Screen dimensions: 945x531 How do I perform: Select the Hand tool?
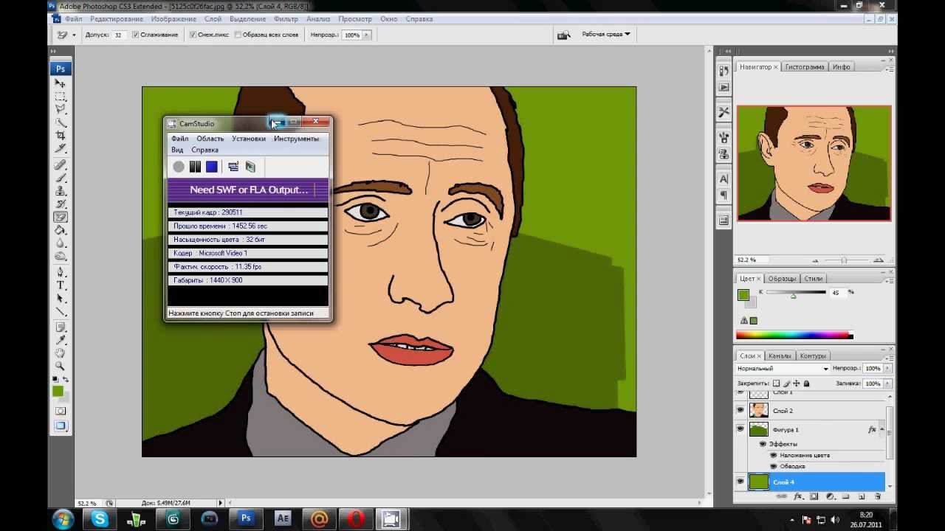[x=61, y=353]
